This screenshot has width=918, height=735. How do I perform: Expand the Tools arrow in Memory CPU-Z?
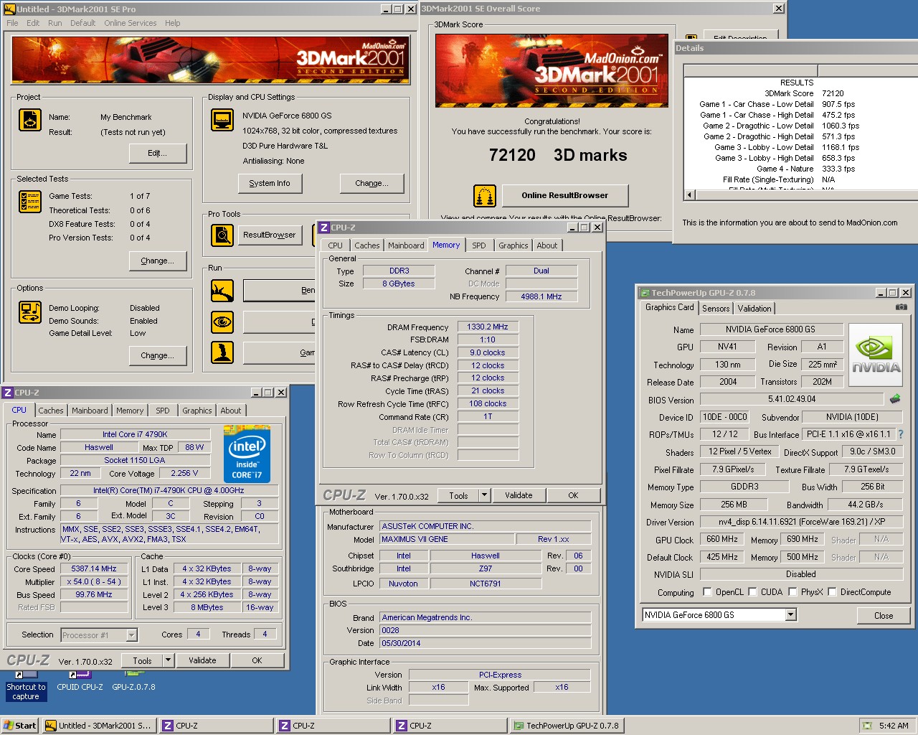pyautogui.click(x=484, y=495)
